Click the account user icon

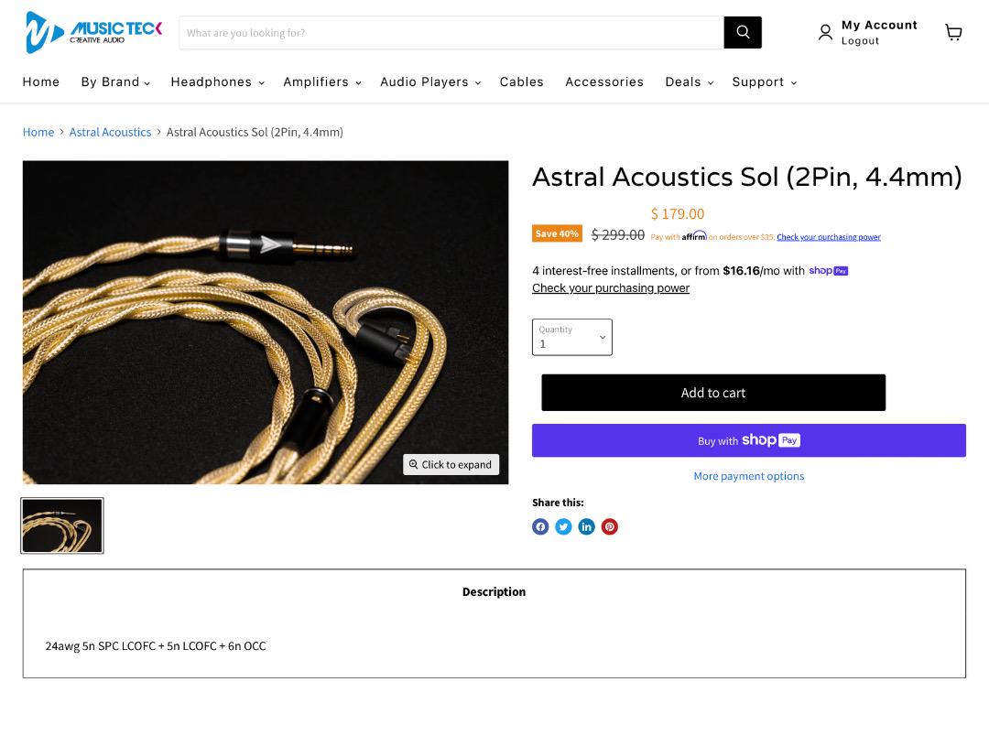pos(825,32)
